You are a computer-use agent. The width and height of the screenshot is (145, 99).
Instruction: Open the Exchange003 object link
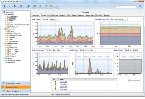[63, 87]
